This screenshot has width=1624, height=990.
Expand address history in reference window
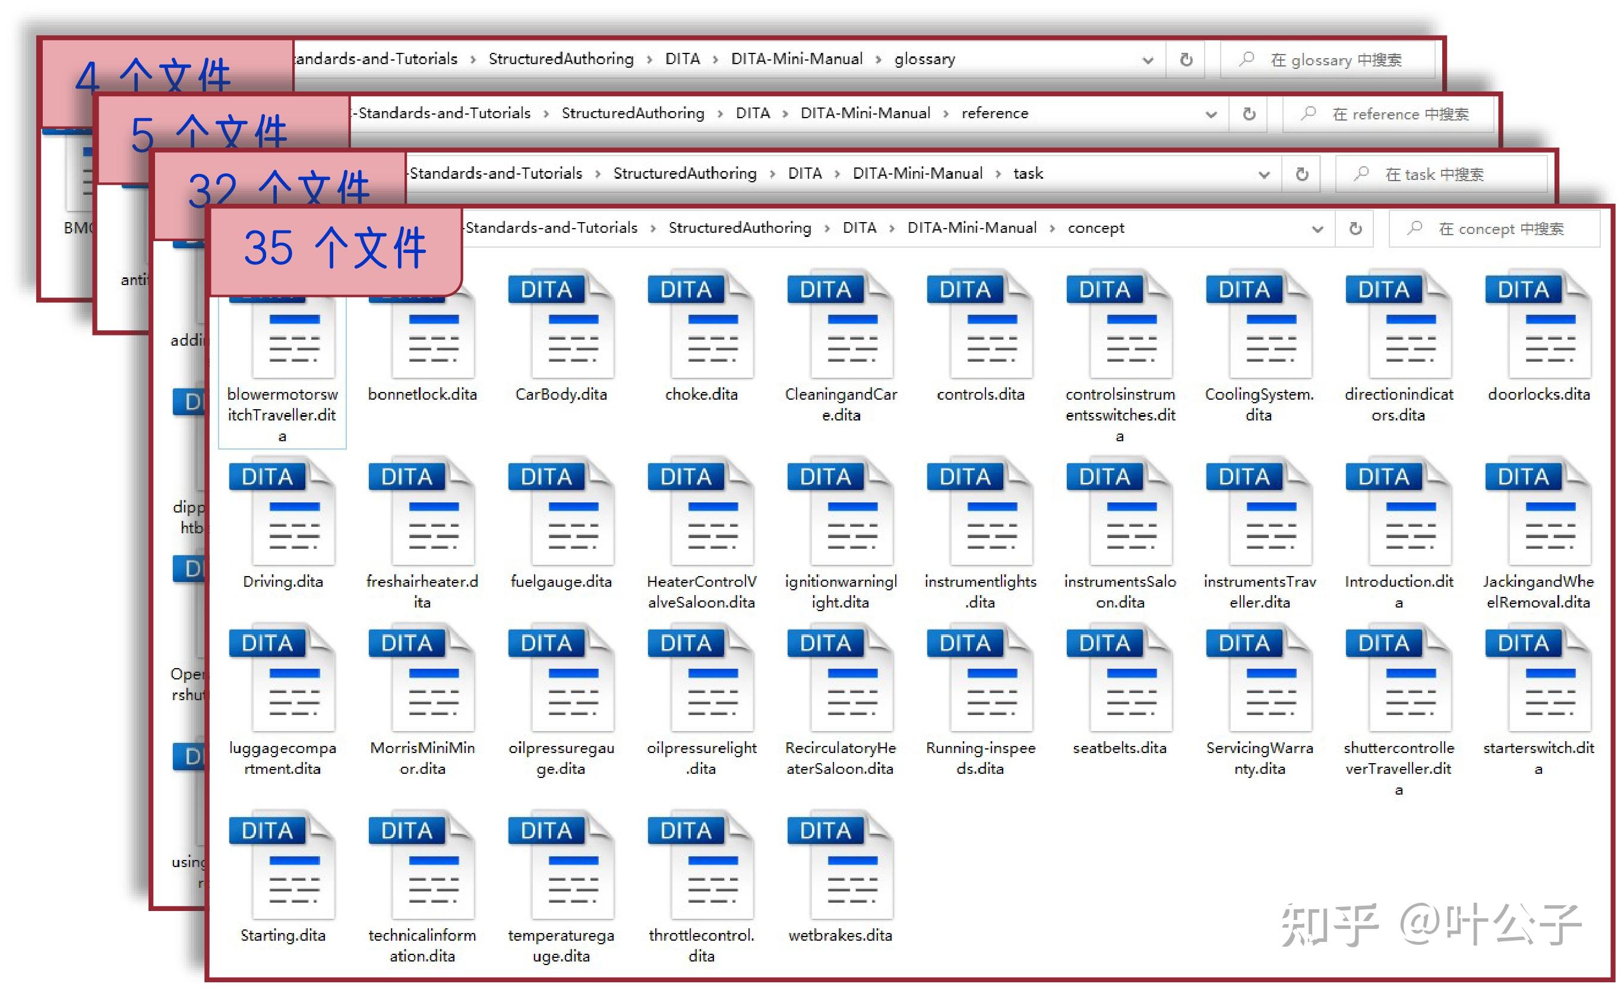[x=1211, y=115]
